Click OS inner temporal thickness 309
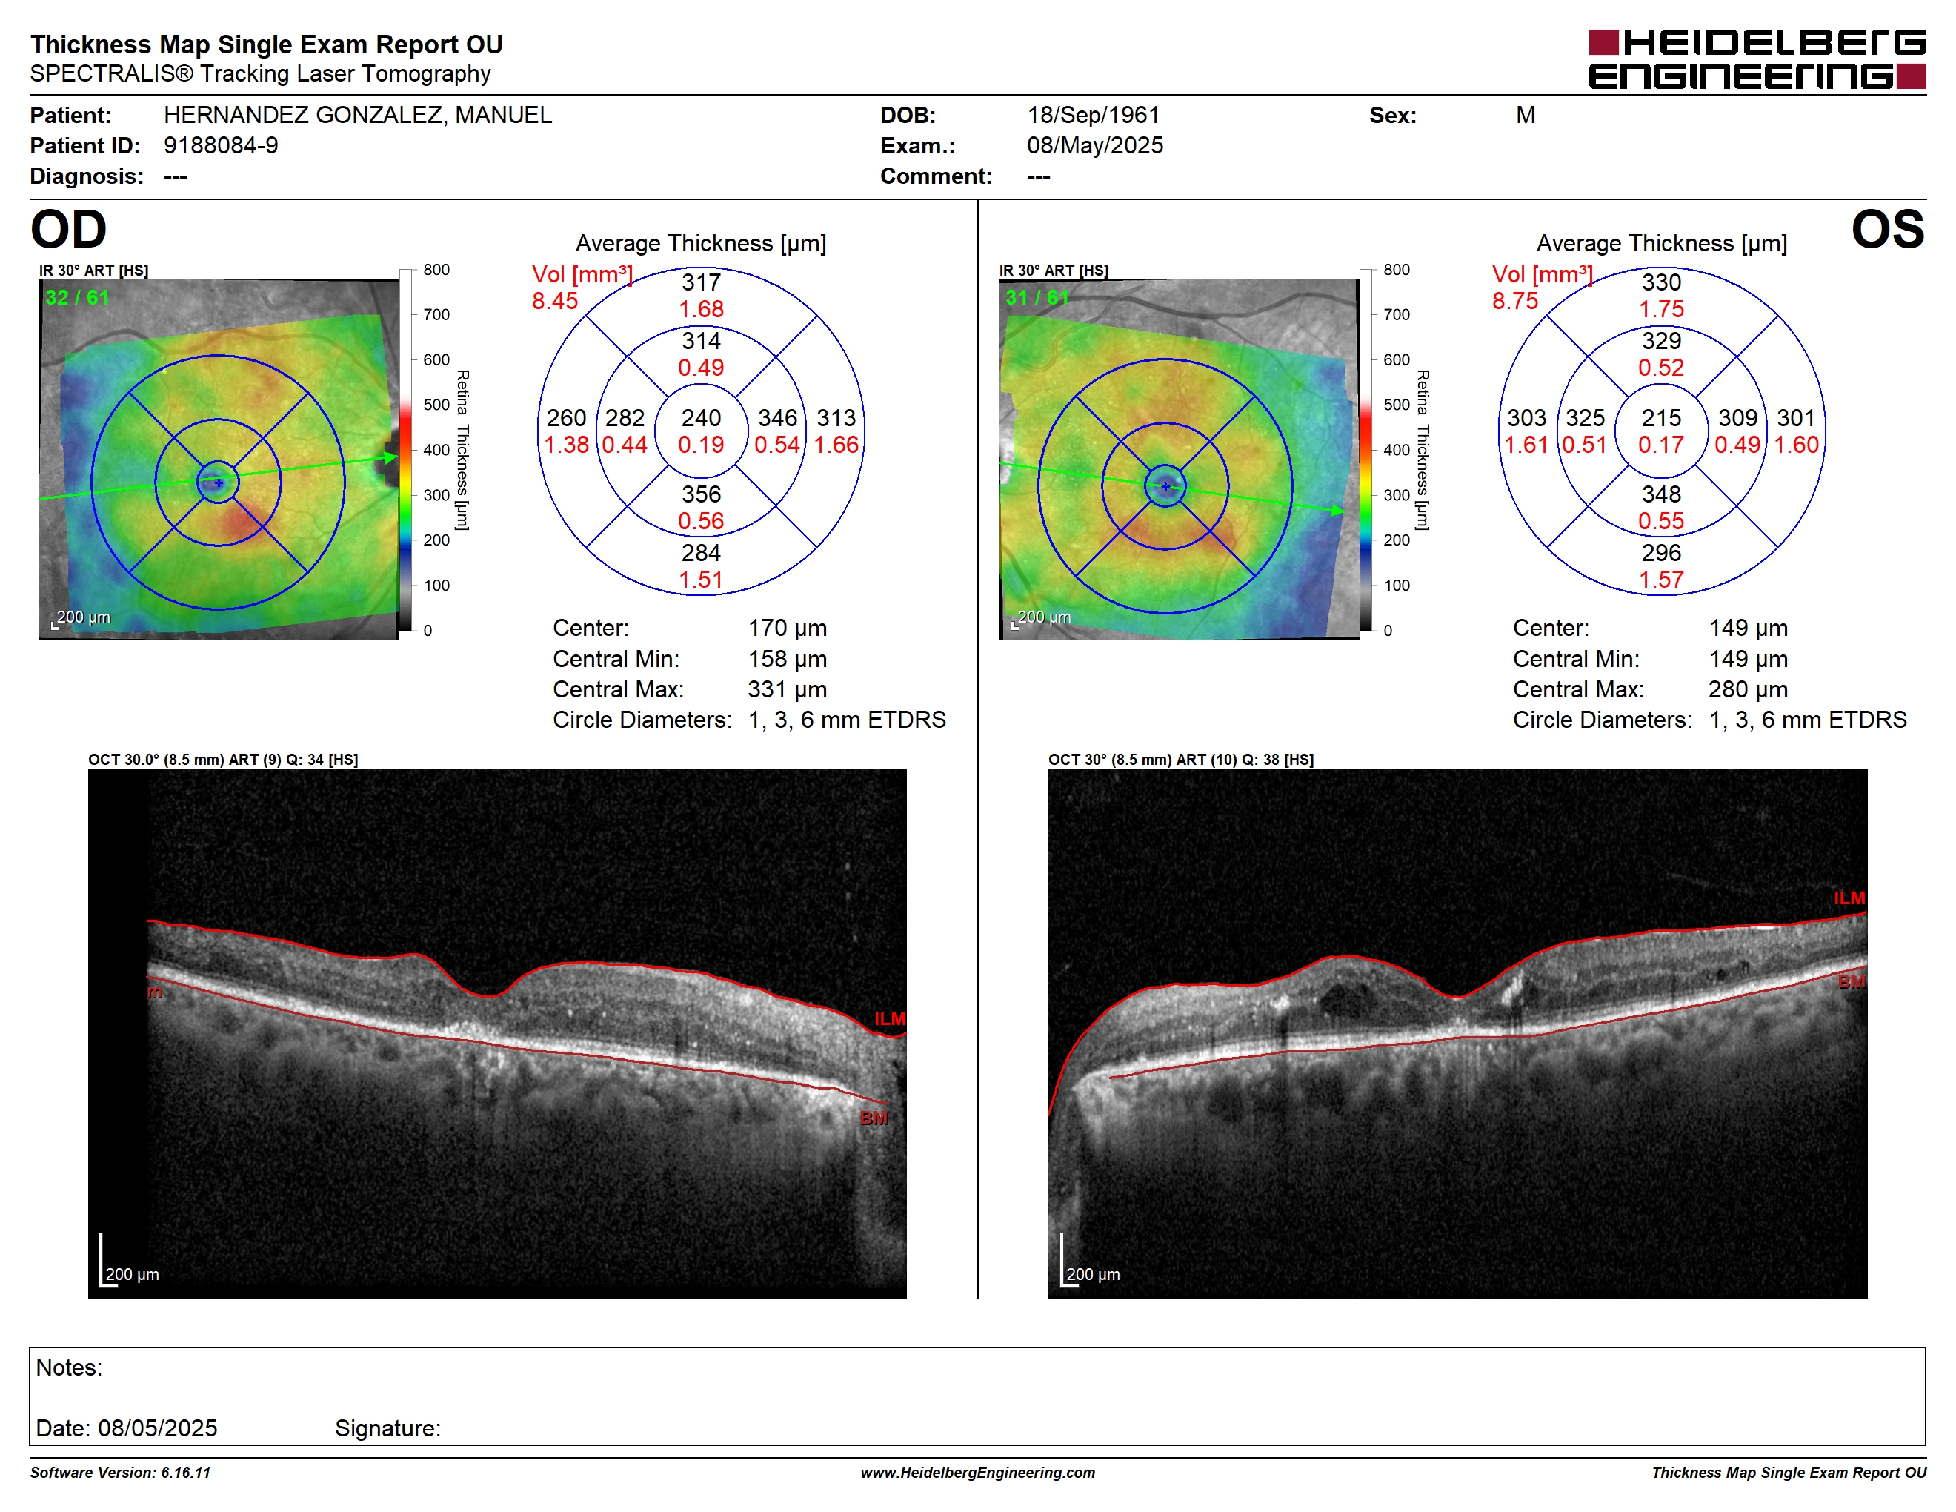Viewport: 1956px width, 1512px height. 1737,418
